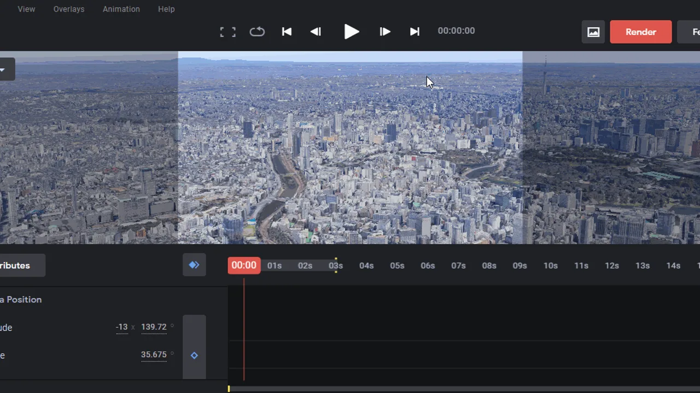
Task: Toggle keyframe for all attributes diamond icon
Action: 194,265
